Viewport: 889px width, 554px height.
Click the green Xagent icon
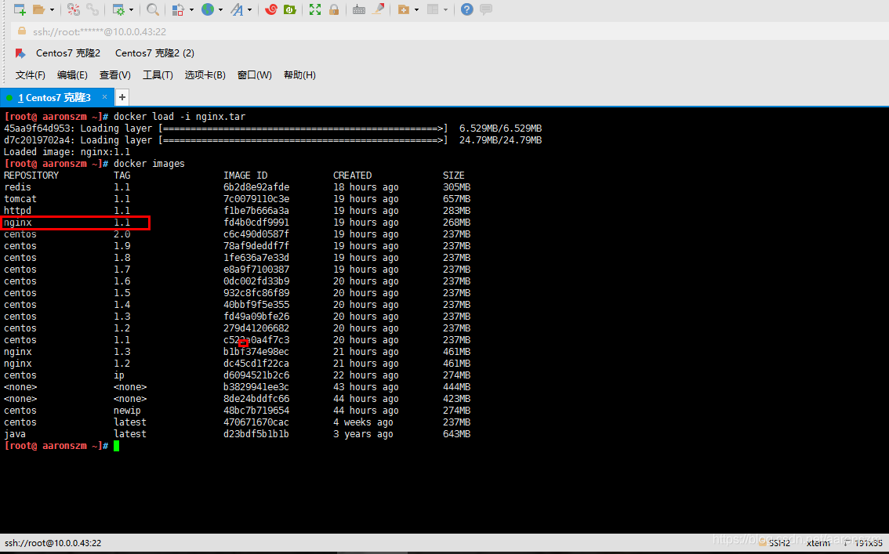click(x=290, y=9)
